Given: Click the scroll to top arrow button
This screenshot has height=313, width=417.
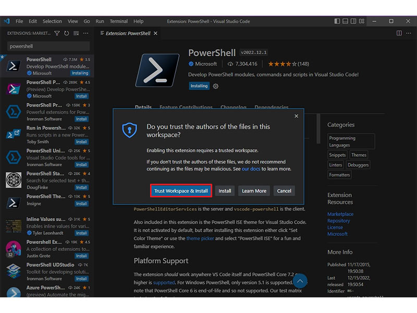Looking at the screenshot, I should (300, 281).
